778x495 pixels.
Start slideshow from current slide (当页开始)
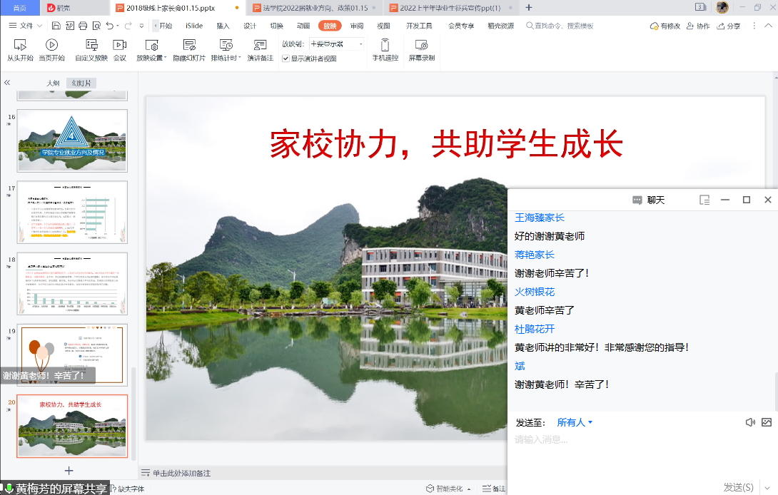tap(51, 49)
